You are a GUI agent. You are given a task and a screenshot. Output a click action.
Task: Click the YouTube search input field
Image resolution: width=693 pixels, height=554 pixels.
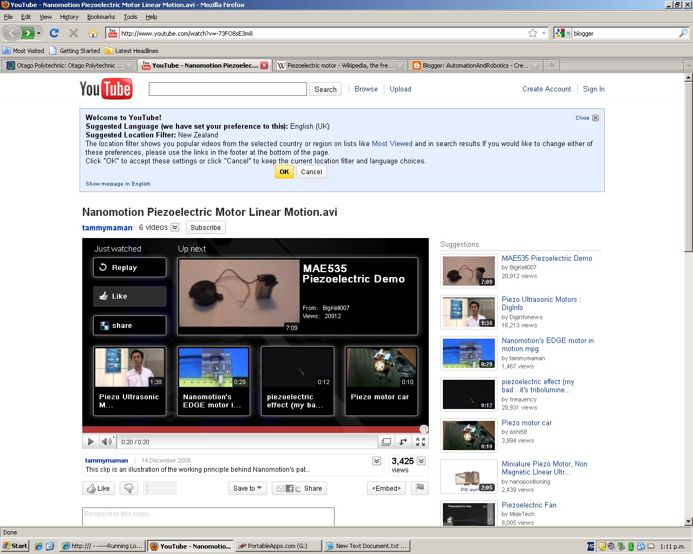click(x=228, y=89)
